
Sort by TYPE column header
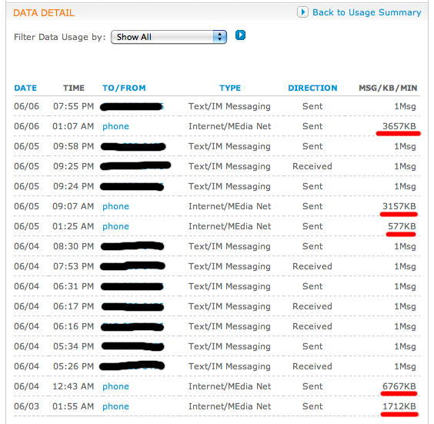230,88
